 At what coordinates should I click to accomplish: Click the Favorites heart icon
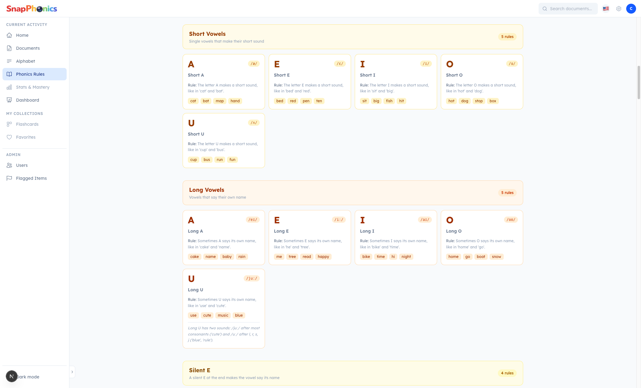point(9,137)
